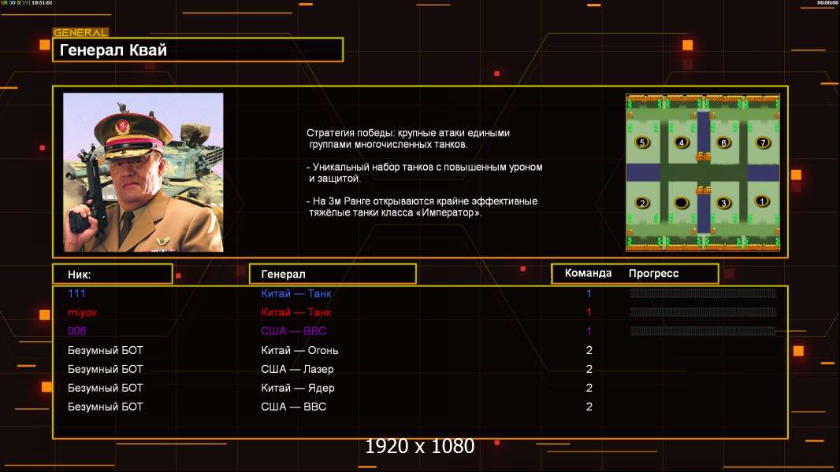The width and height of the screenshot is (840, 472).
Task: Click start position 4 on the map
Action: point(681,142)
